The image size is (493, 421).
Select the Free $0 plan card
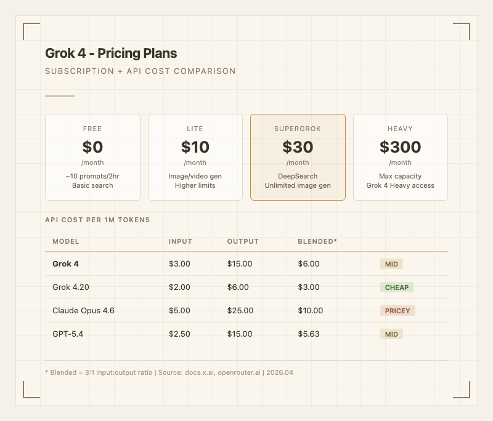tap(92, 157)
